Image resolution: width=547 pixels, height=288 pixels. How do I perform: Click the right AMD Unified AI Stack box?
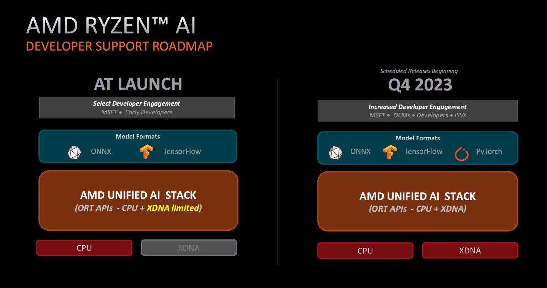tap(418, 201)
